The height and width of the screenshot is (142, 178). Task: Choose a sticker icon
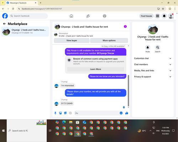[x=66, y=113]
